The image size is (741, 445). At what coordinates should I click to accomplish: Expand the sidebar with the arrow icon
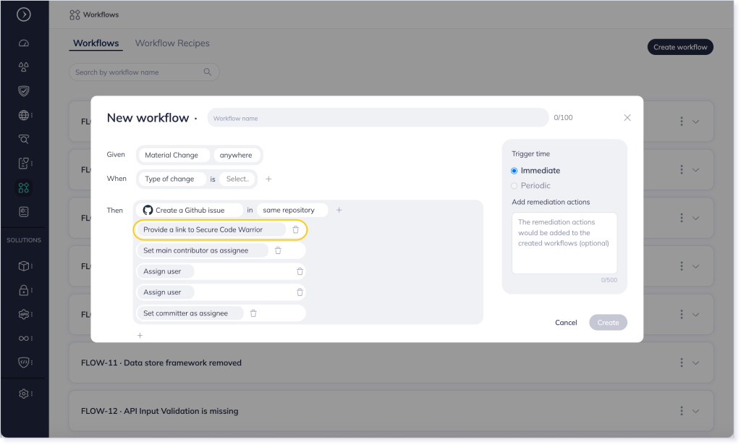(24, 14)
